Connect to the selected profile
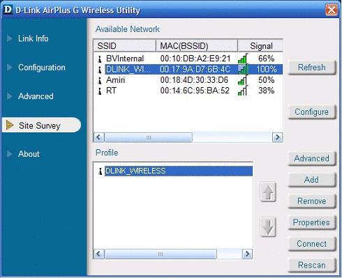 point(312,244)
